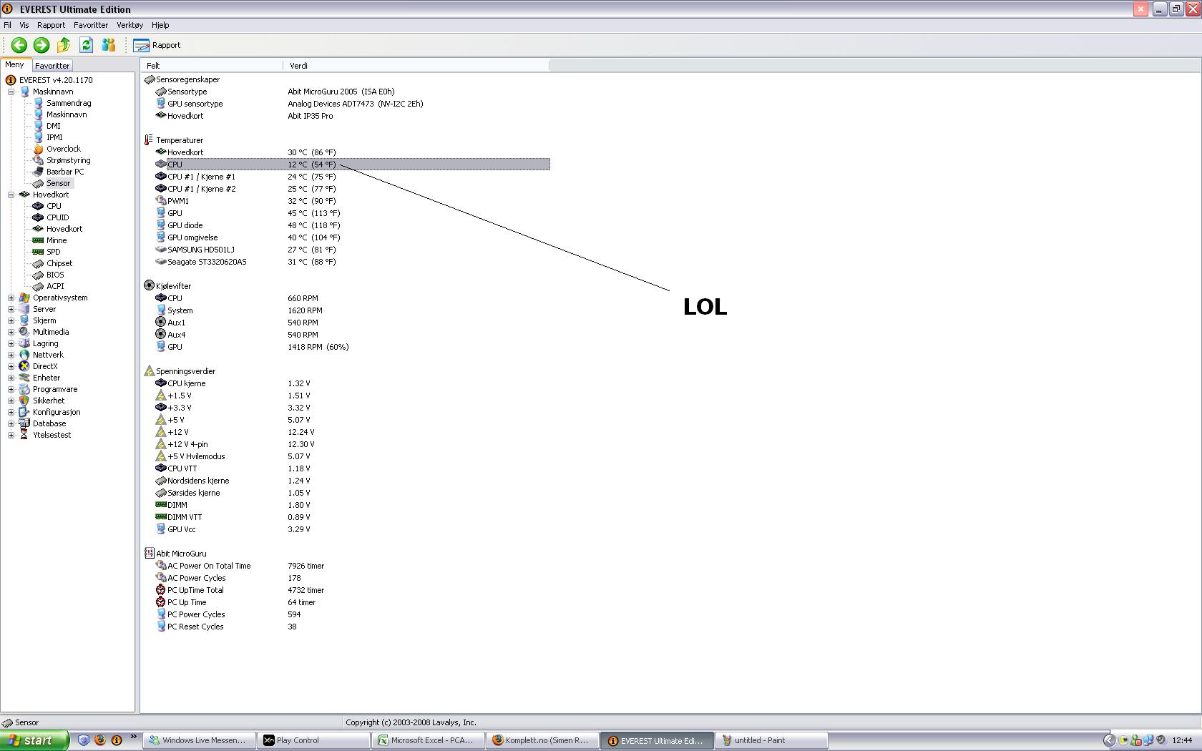1202x751 pixels.
Task: Select the Minne memory icon
Action: 39,240
